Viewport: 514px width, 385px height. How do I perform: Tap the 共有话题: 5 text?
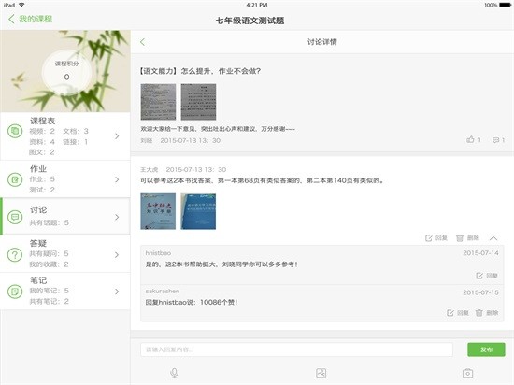click(x=50, y=222)
